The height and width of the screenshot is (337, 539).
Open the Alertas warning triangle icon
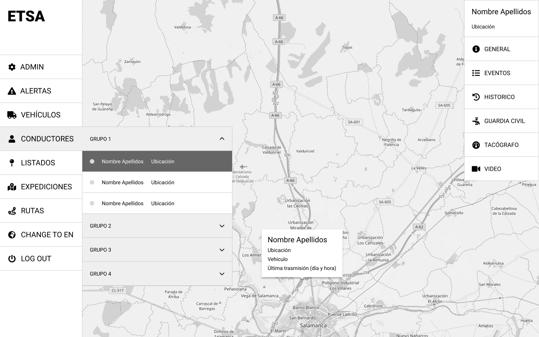[12, 91]
